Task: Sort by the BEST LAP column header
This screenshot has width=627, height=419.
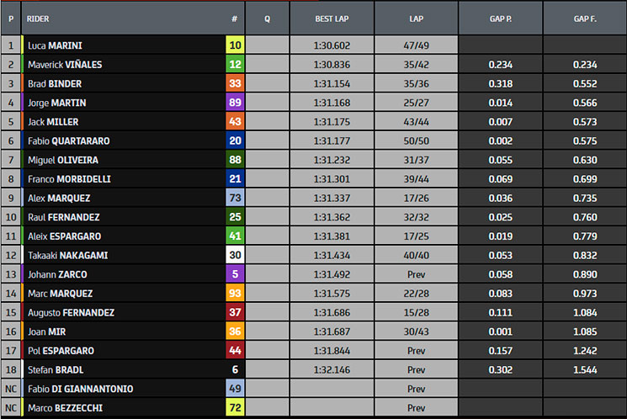Action: point(332,19)
